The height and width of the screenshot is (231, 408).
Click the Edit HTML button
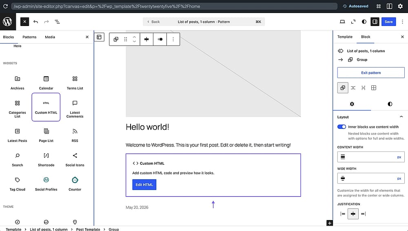point(144,185)
